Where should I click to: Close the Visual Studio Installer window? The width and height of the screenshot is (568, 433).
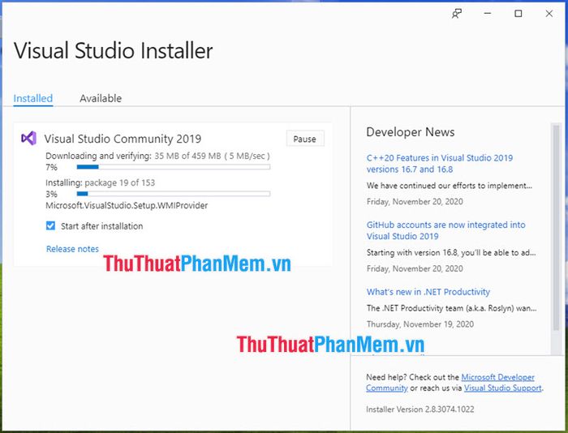coord(549,14)
